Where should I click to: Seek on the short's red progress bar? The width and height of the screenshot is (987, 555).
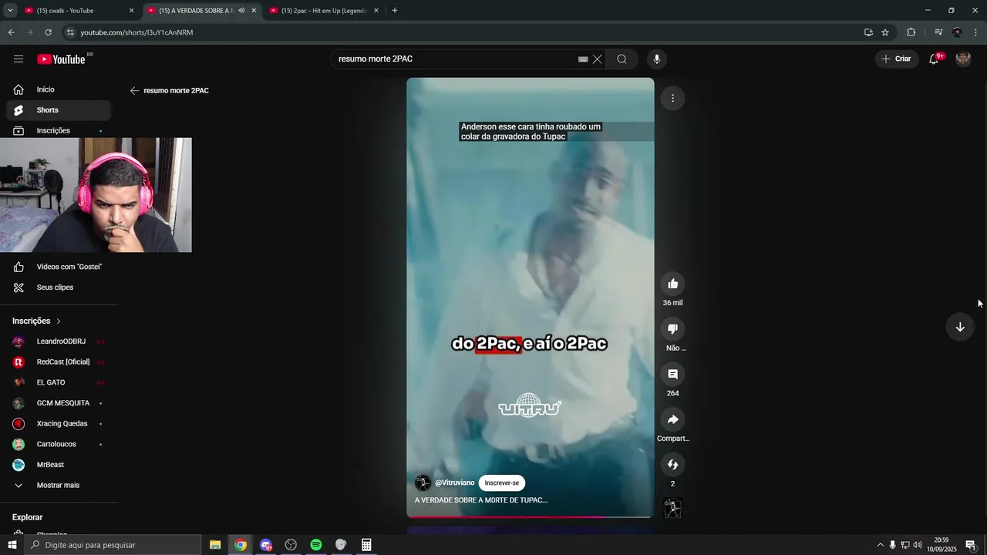(x=531, y=517)
